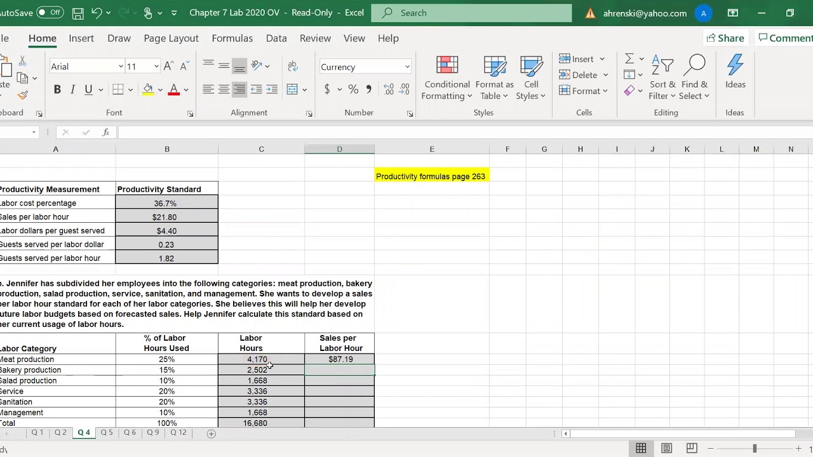Open Find & Select menu
This screenshot has height=457, width=813.
[x=694, y=79]
